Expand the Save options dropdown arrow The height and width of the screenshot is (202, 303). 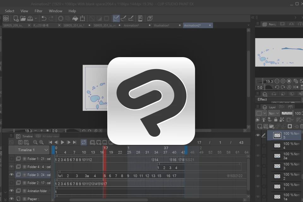(36, 19)
